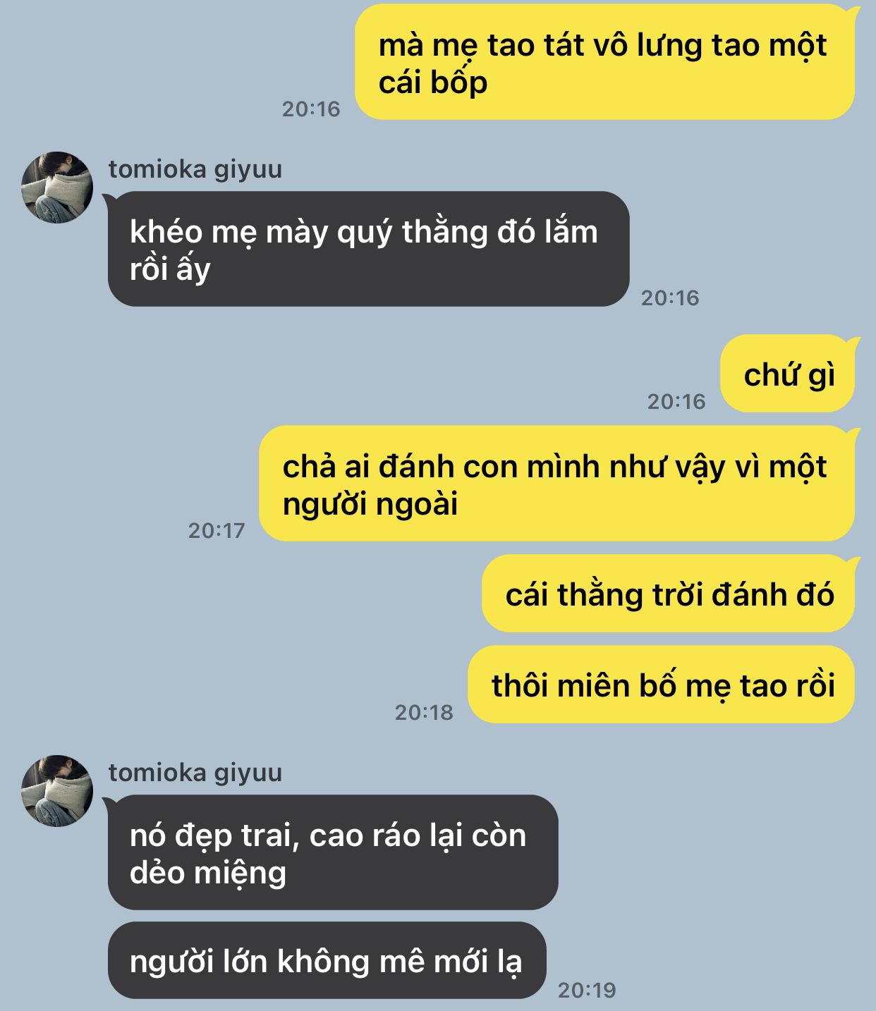Tap the 'người lớn không mê mới lạ' bubble

tap(327, 961)
